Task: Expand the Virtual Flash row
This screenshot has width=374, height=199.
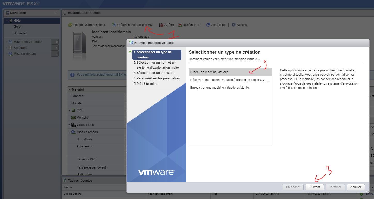Action: pos(69,125)
